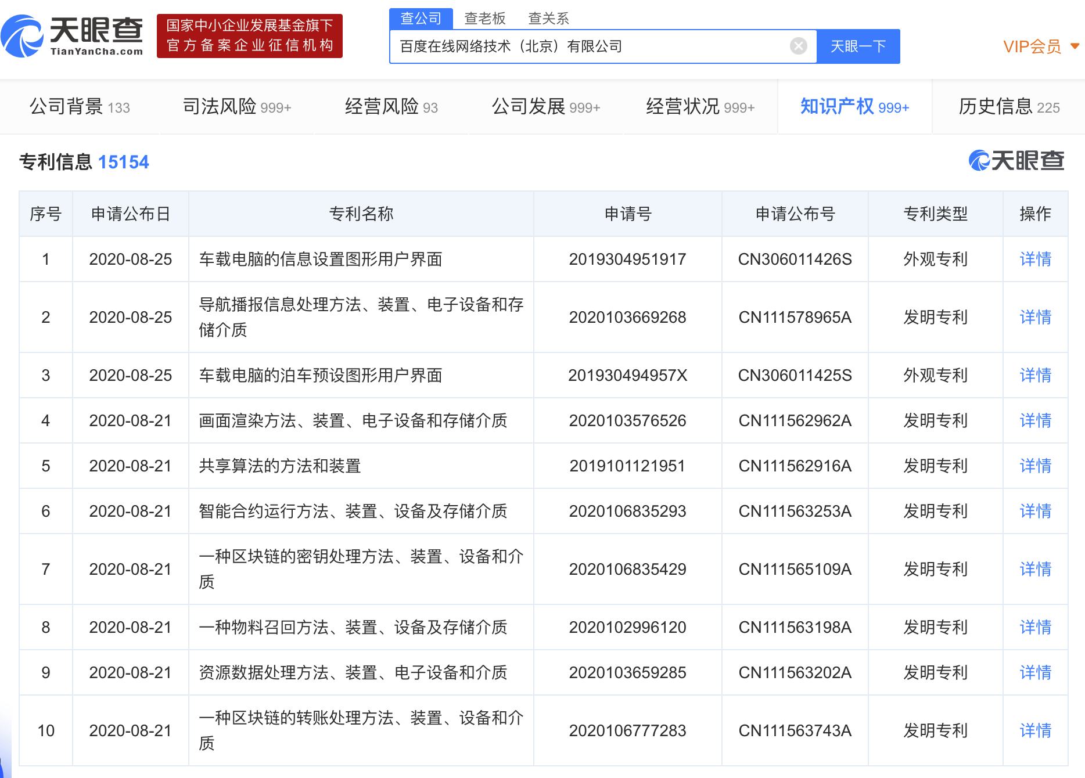Screen dimensions: 1085x778
Task: Select application number 2020106835293
Action: point(627,511)
